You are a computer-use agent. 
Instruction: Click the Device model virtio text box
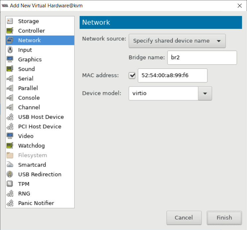tap(163, 93)
